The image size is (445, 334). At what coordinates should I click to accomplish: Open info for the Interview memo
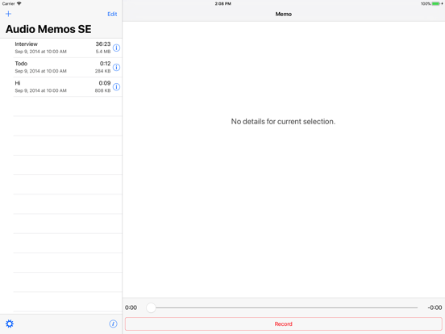point(116,48)
